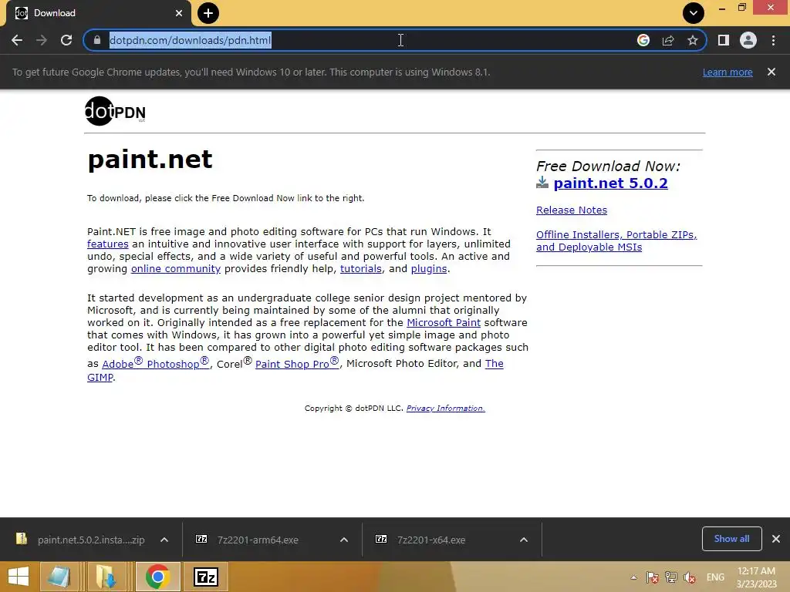Open a new tab with plus button

pyautogui.click(x=208, y=13)
